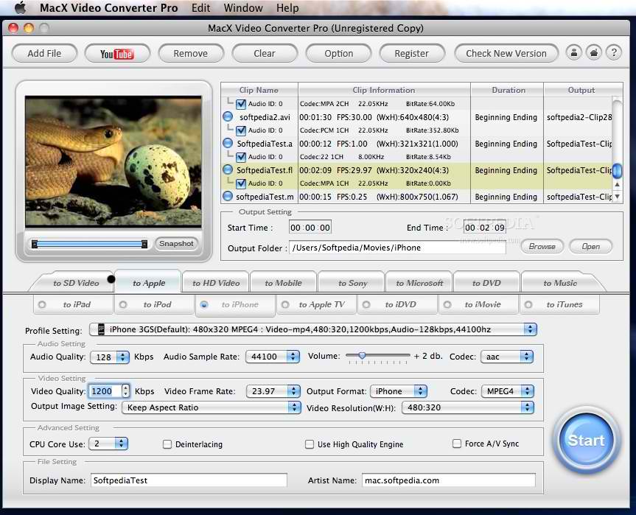Switch to the to Mobile tab
Image resolution: width=636 pixels, height=515 pixels.
(x=284, y=283)
